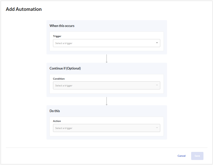The height and width of the screenshot is (165, 213).
Task: Click the Trigger dropdown caret arrow
Action: click(157, 43)
